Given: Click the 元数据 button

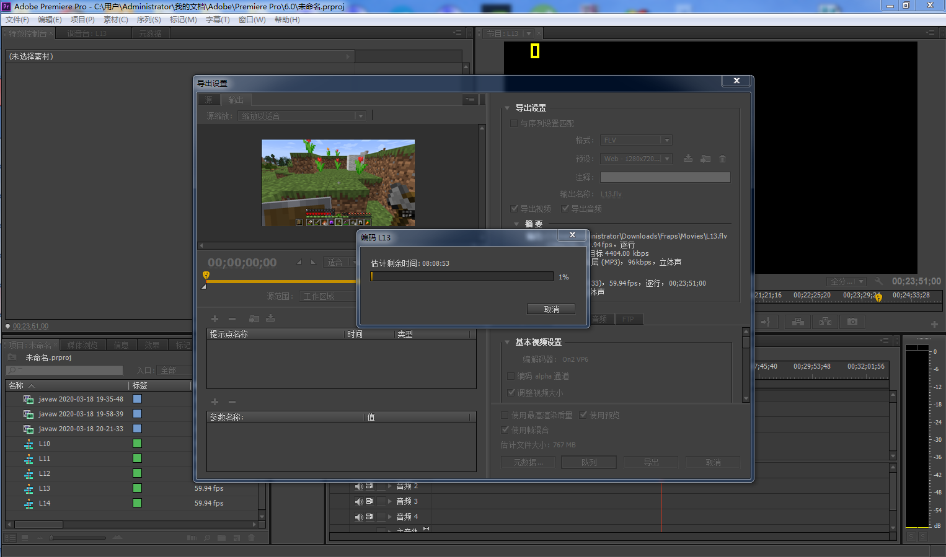Looking at the screenshot, I should point(528,462).
